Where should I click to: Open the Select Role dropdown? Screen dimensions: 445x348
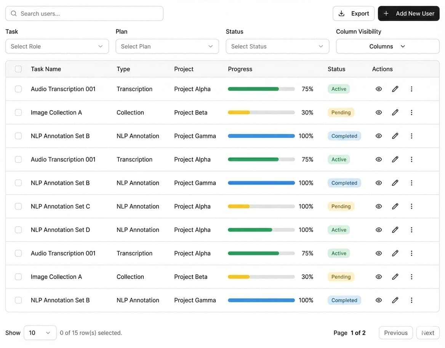pos(57,46)
